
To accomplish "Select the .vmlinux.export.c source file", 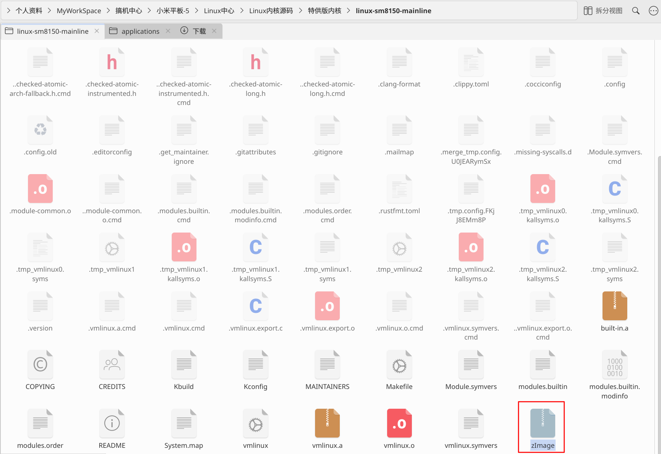I will coord(256,311).
